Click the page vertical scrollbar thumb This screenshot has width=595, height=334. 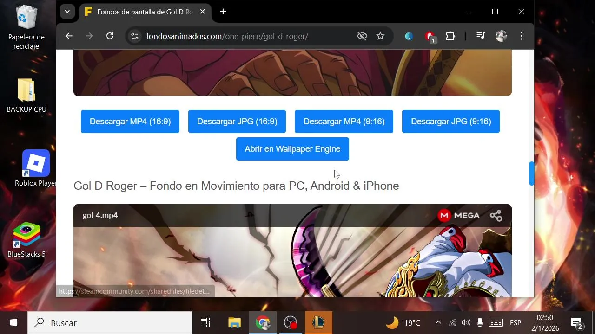531,173
